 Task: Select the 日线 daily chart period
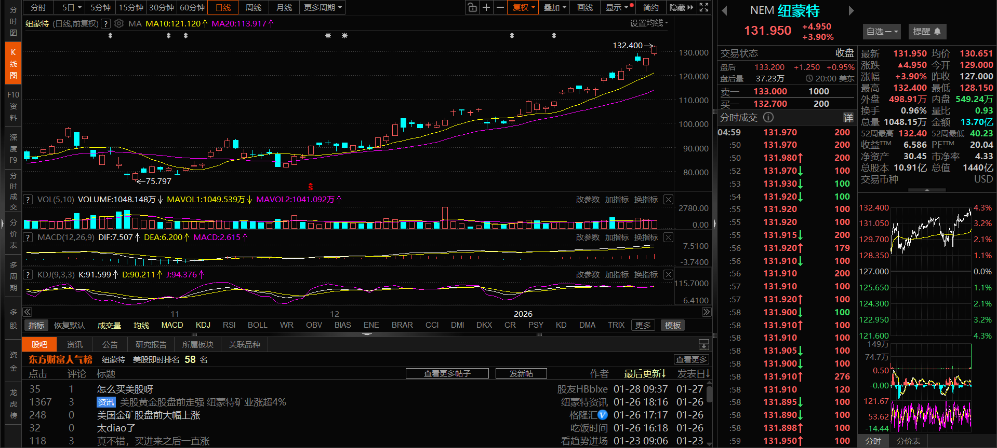[223, 7]
